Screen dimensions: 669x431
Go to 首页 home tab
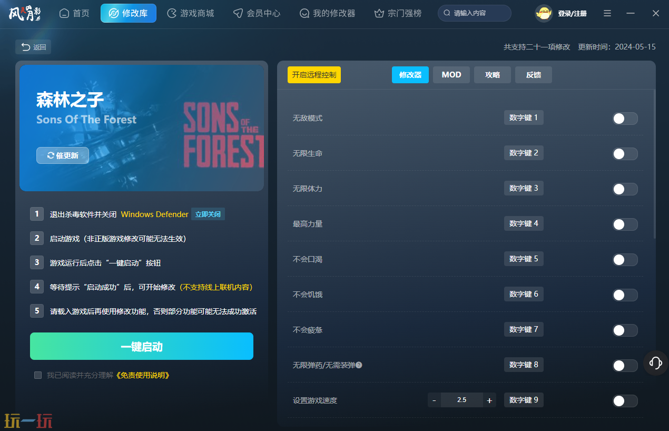pos(75,13)
